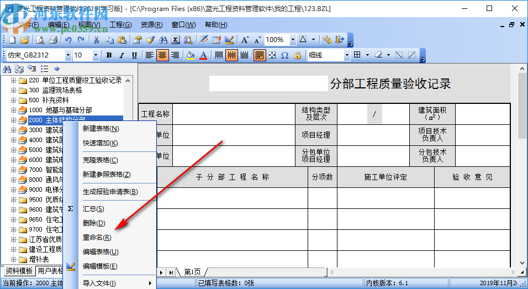Open the zoom percentage dropdown at 100%
528x289 pixels.
click(x=293, y=40)
